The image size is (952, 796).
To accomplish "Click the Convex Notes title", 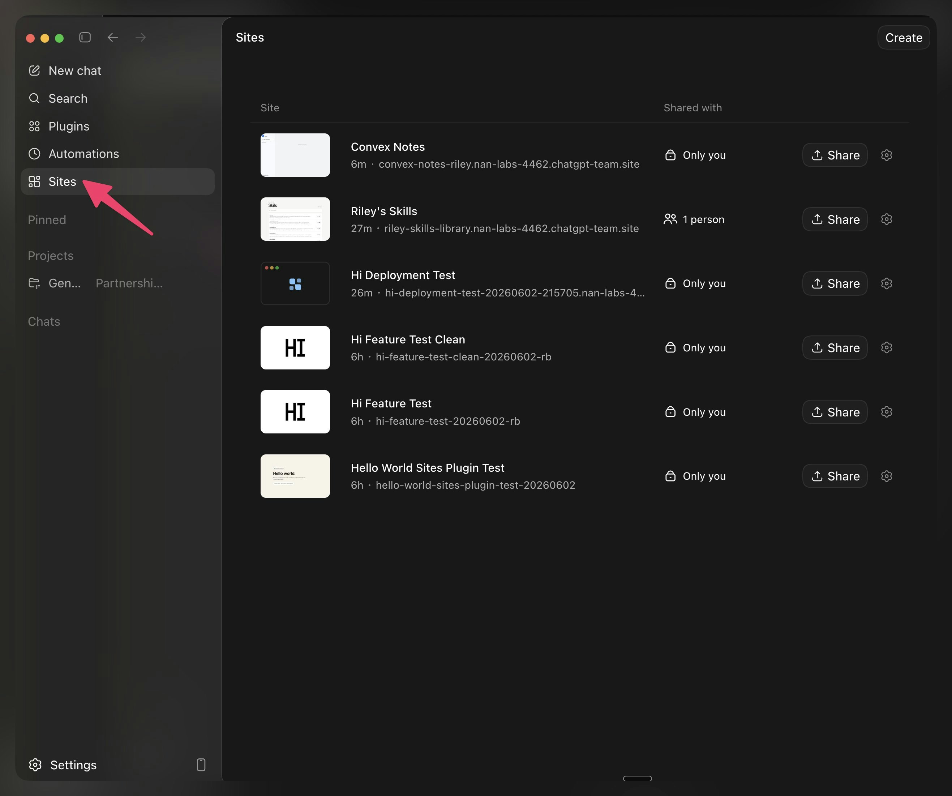I will (x=387, y=147).
